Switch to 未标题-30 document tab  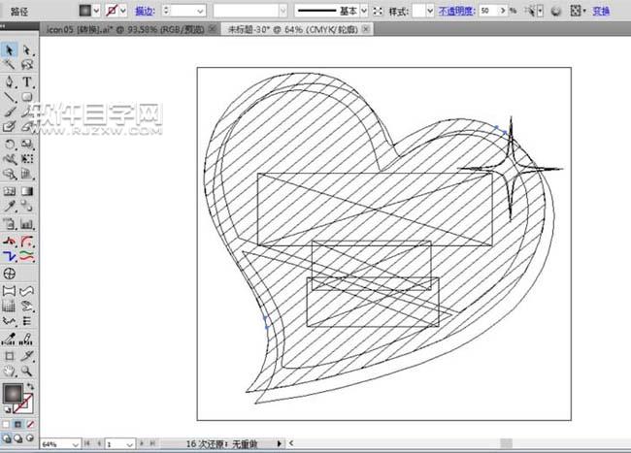(290, 30)
